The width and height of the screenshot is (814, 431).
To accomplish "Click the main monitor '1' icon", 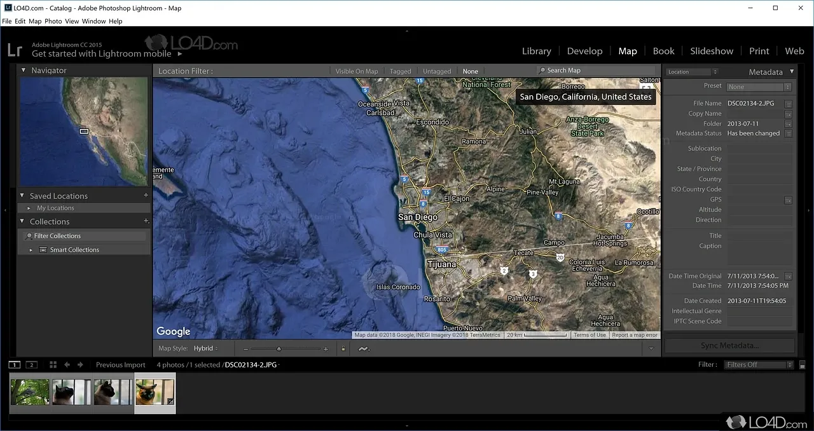I will (x=14, y=365).
